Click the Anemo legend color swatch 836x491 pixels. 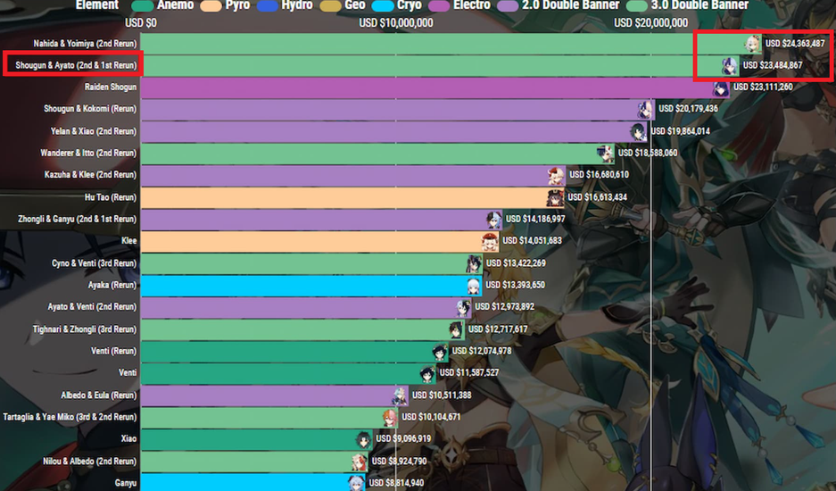(143, 6)
